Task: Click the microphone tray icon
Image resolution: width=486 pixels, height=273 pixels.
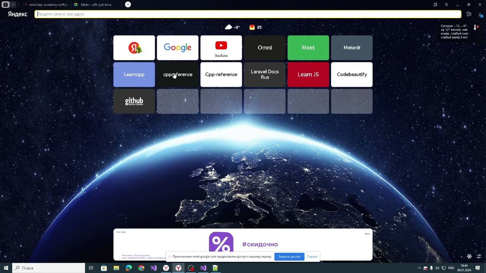Action: click(431, 268)
